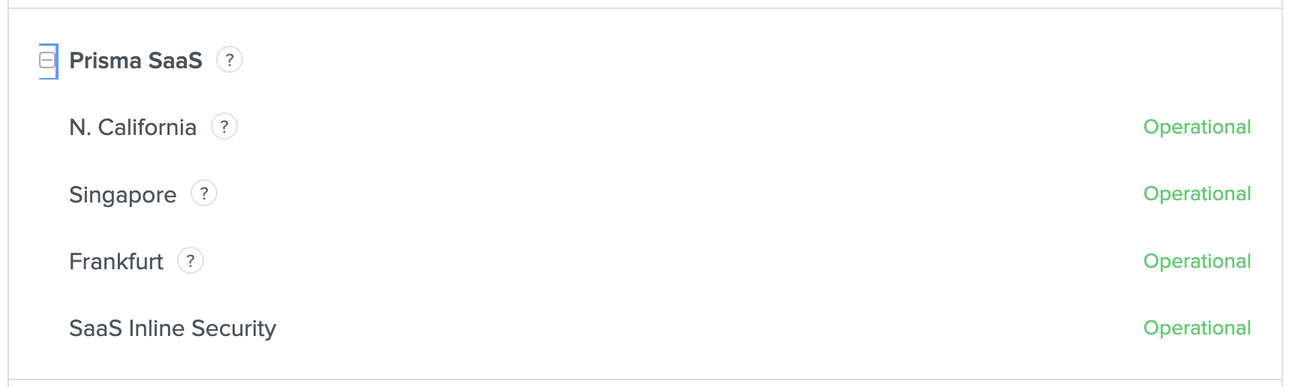Select the Prisma SaaS group heading
1289x387 pixels.
[x=136, y=60]
